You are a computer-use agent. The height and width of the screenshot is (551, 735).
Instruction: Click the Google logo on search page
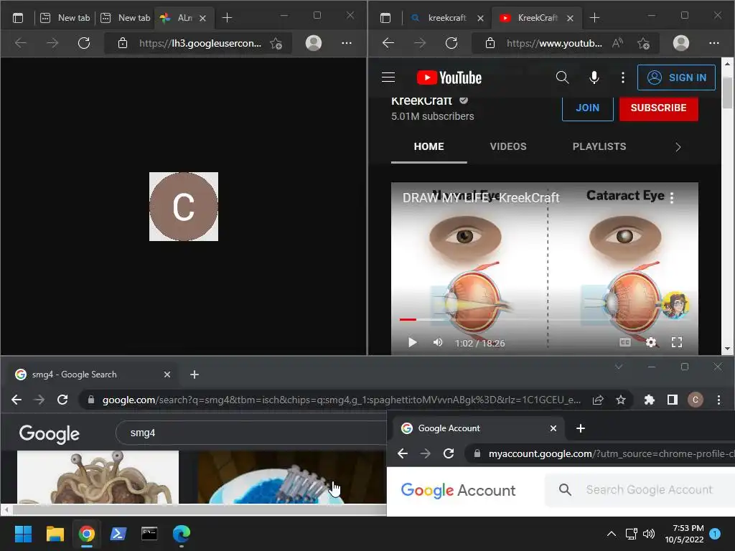pyautogui.click(x=50, y=434)
